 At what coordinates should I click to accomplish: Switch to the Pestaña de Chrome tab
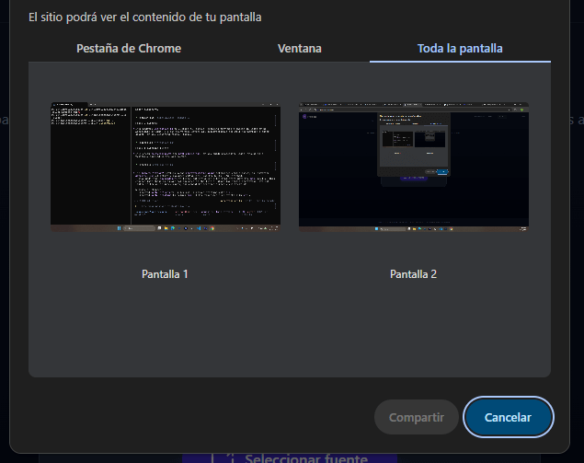(129, 49)
